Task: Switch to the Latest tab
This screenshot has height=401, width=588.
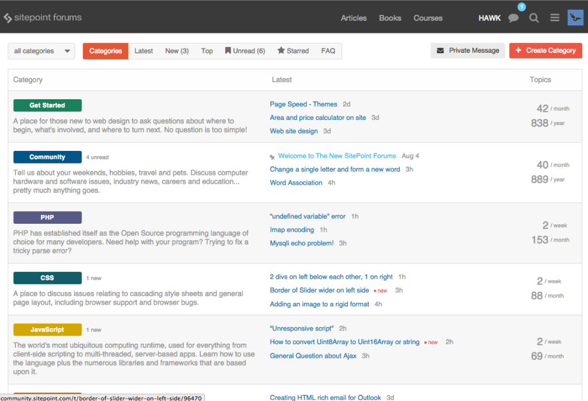Action: [144, 51]
